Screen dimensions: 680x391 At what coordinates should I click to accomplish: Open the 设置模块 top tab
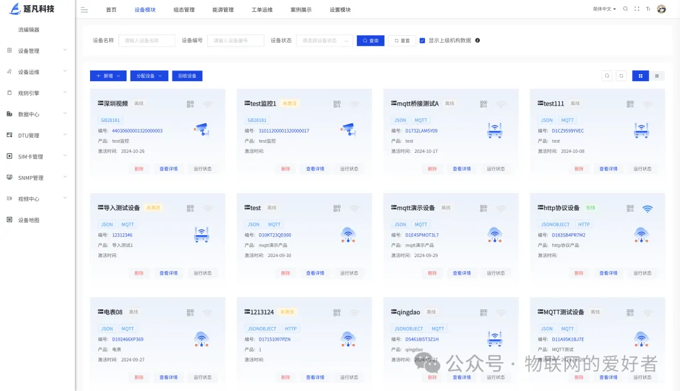click(x=340, y=9)
